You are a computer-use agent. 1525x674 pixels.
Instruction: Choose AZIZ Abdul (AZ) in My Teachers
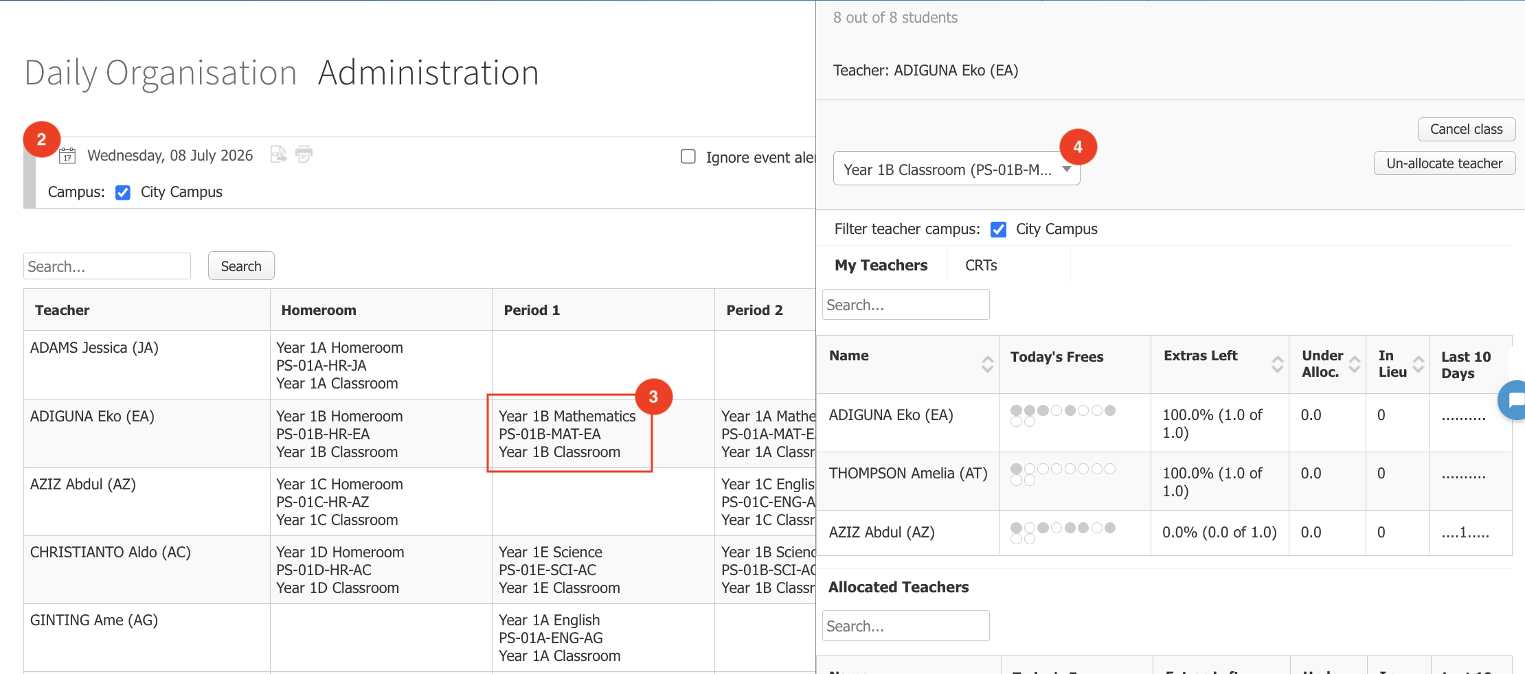882,533
